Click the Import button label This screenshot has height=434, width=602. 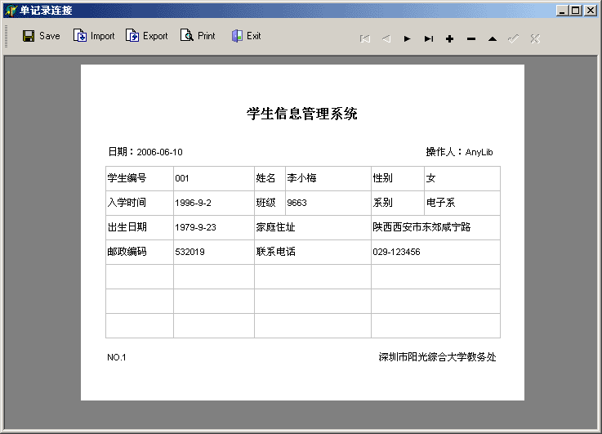102,36
